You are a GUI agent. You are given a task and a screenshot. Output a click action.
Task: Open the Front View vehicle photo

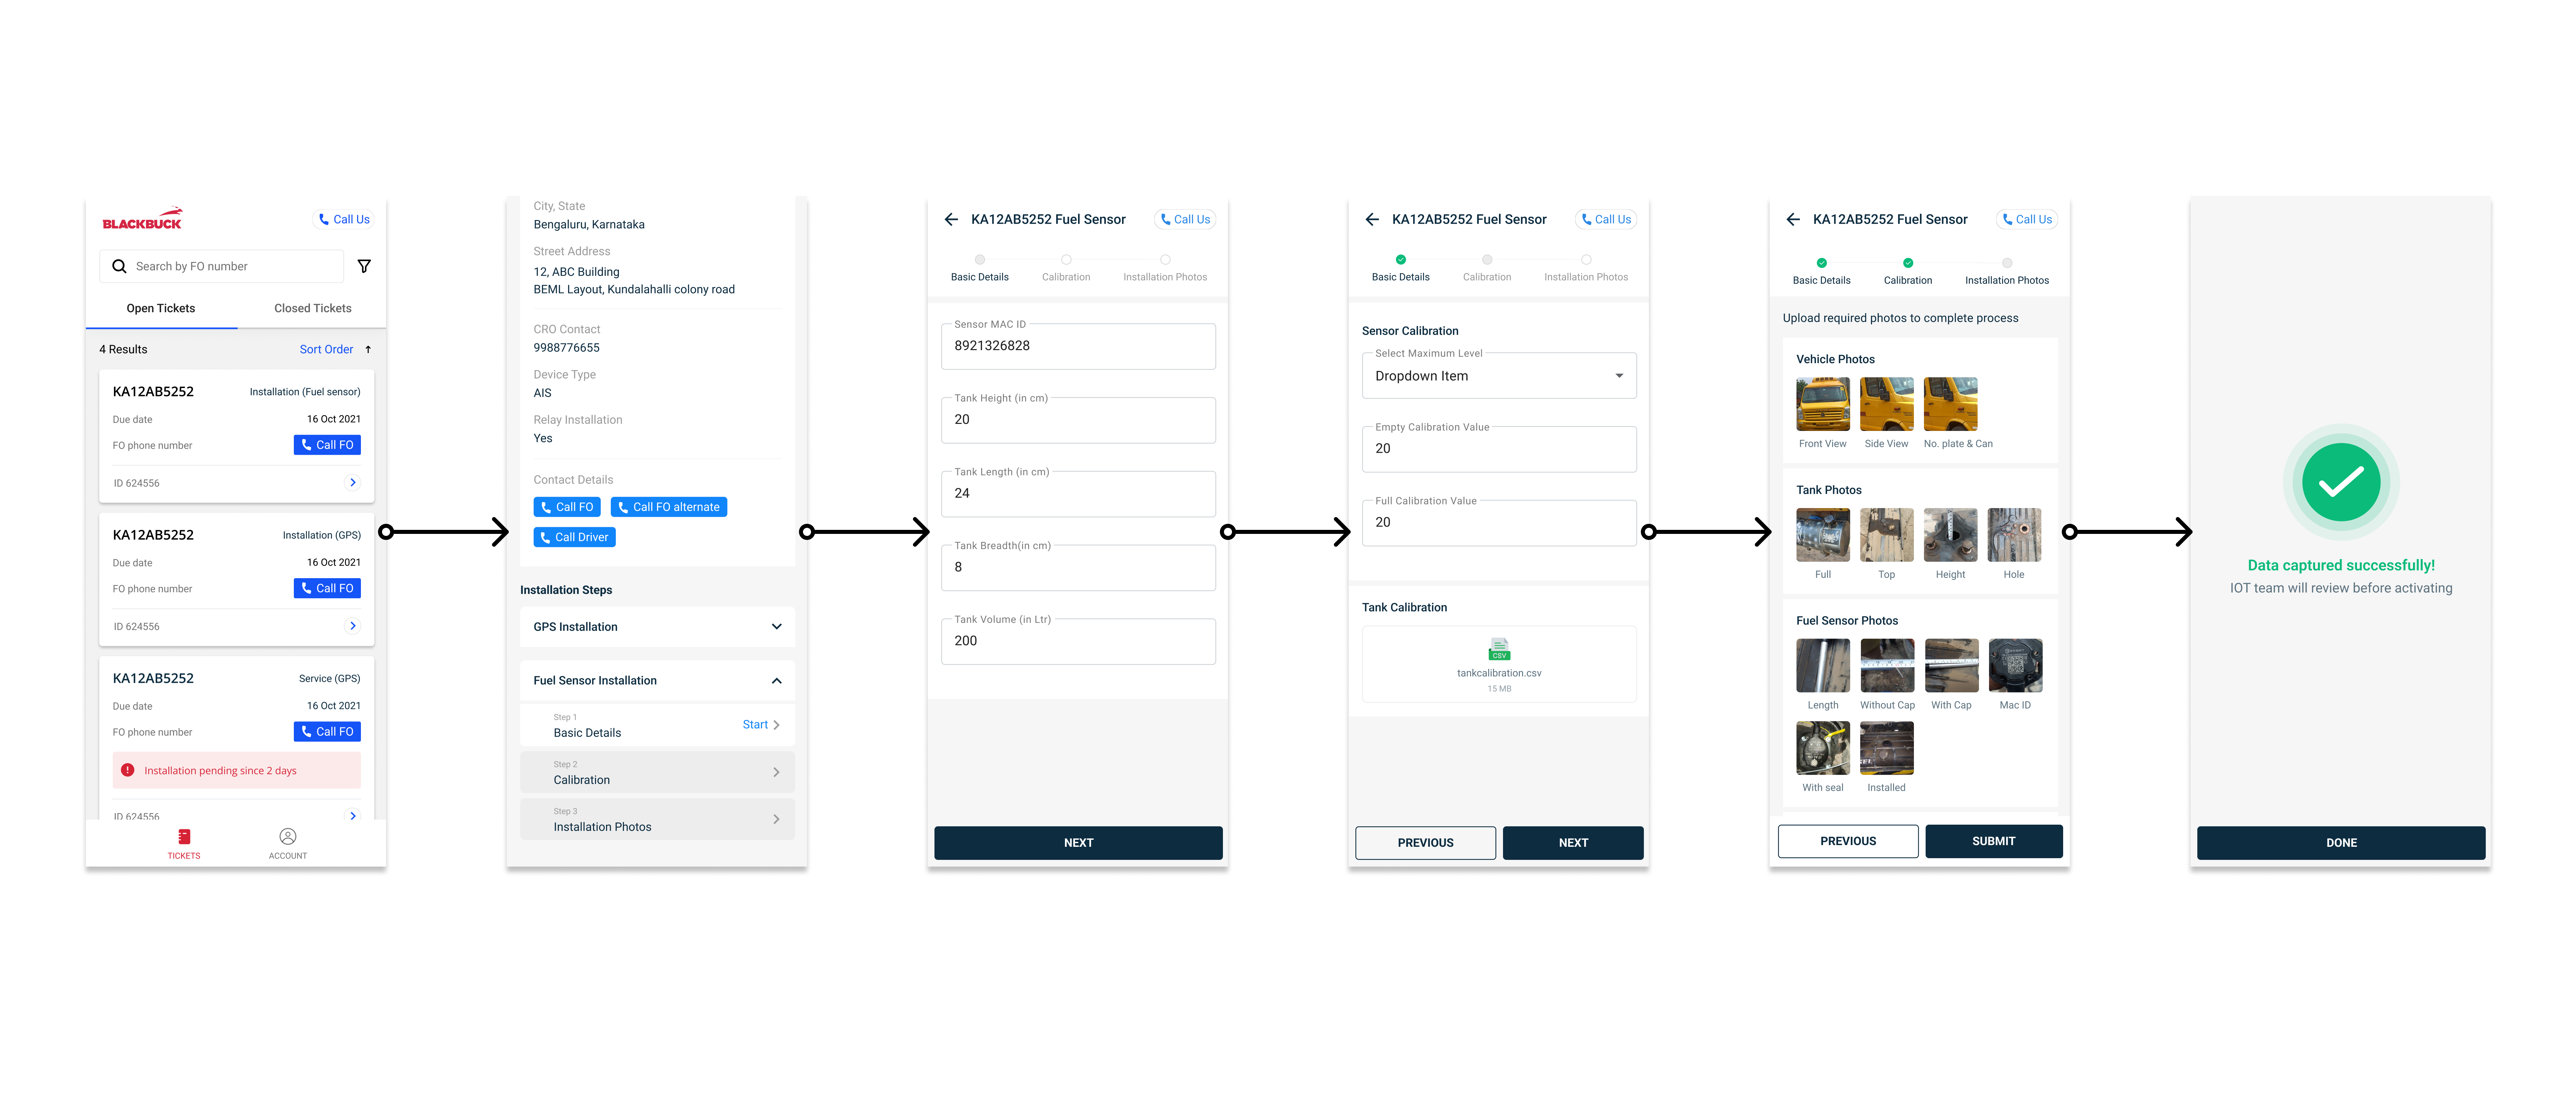tap(1823, 404)
